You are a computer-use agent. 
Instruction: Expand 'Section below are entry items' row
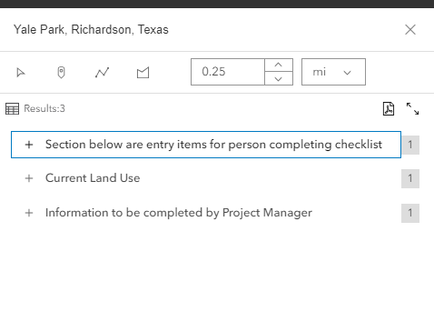tap(29, 145)
